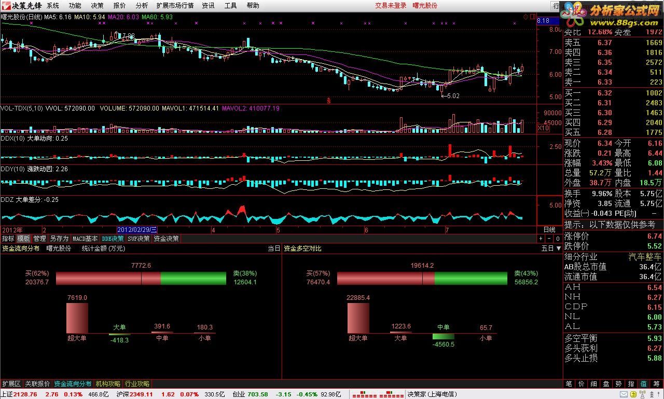This screenshot has height=399, width=664.
Task: Click the X10 volume scale marker
Action: (x=543, y=128)
